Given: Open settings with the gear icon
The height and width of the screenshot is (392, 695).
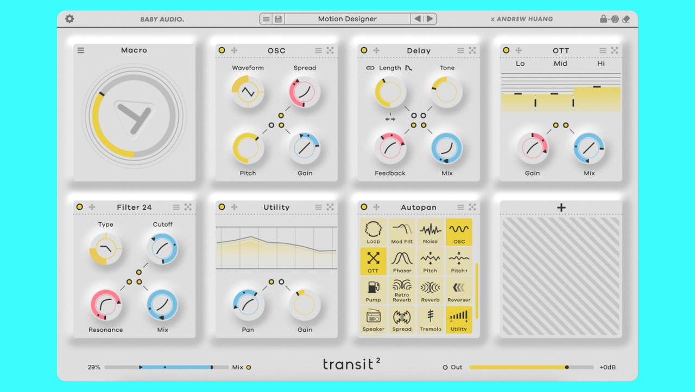Looking at the screenshot, I should (x=69, y=19).
